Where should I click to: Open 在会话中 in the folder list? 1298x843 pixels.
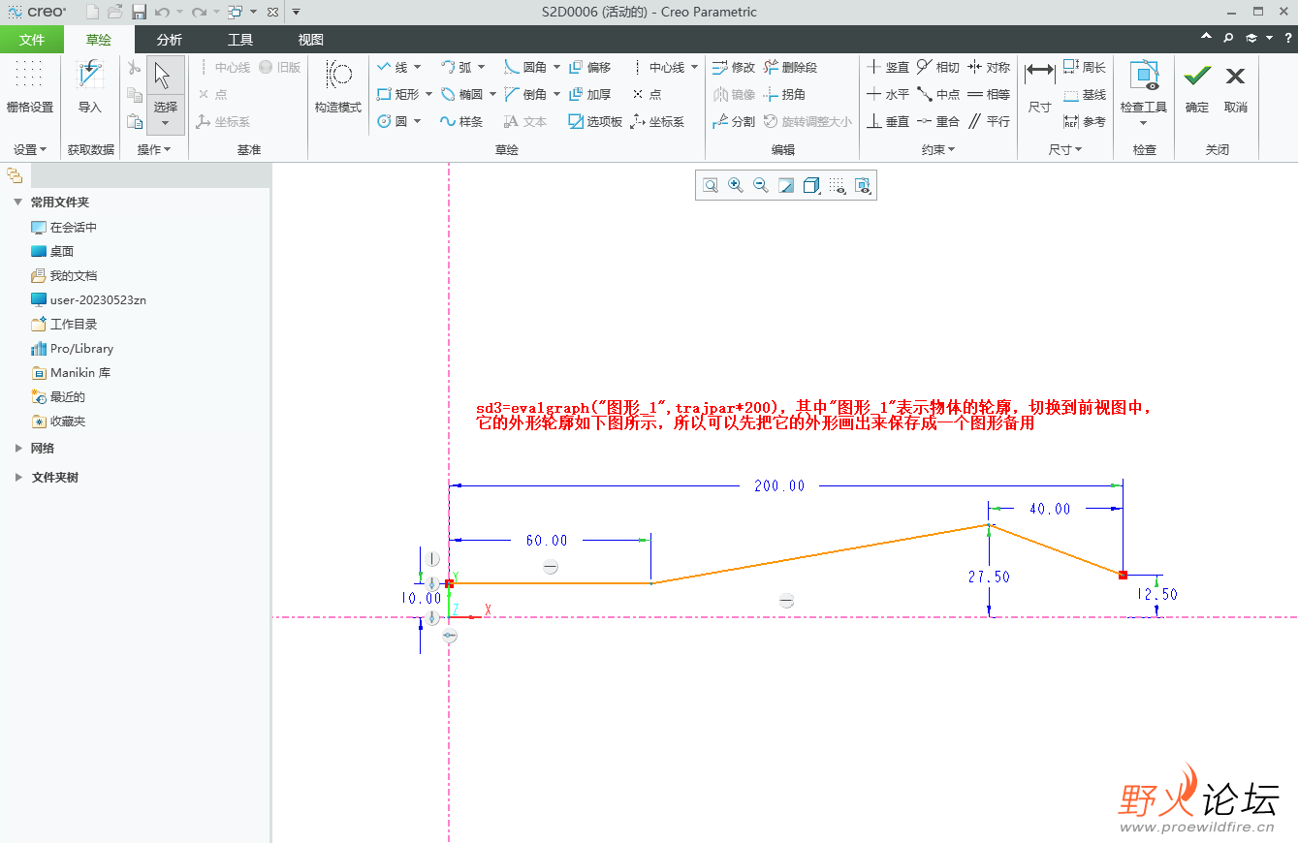(64, 227)
